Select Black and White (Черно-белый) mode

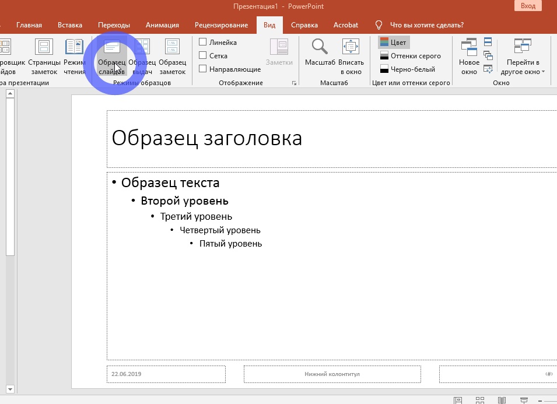coord(408,69)
